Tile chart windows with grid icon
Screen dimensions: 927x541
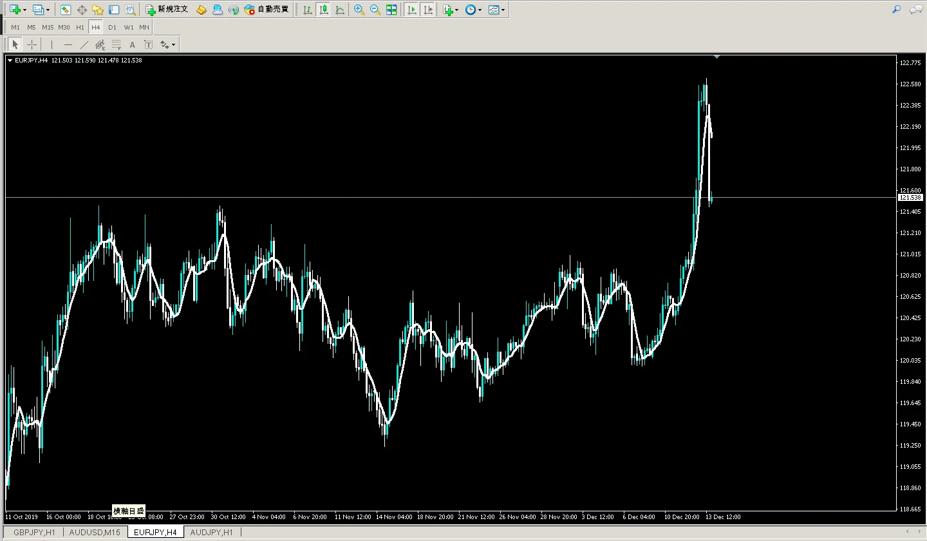391,10
